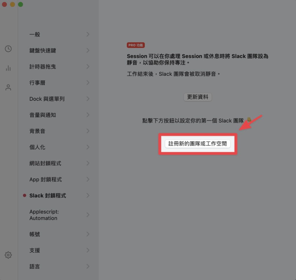
Task: Expand chevron next to 個人化
Action: 88,147
